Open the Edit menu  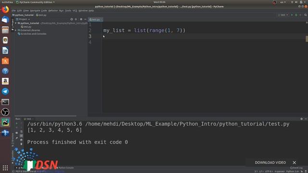point(19,11)
